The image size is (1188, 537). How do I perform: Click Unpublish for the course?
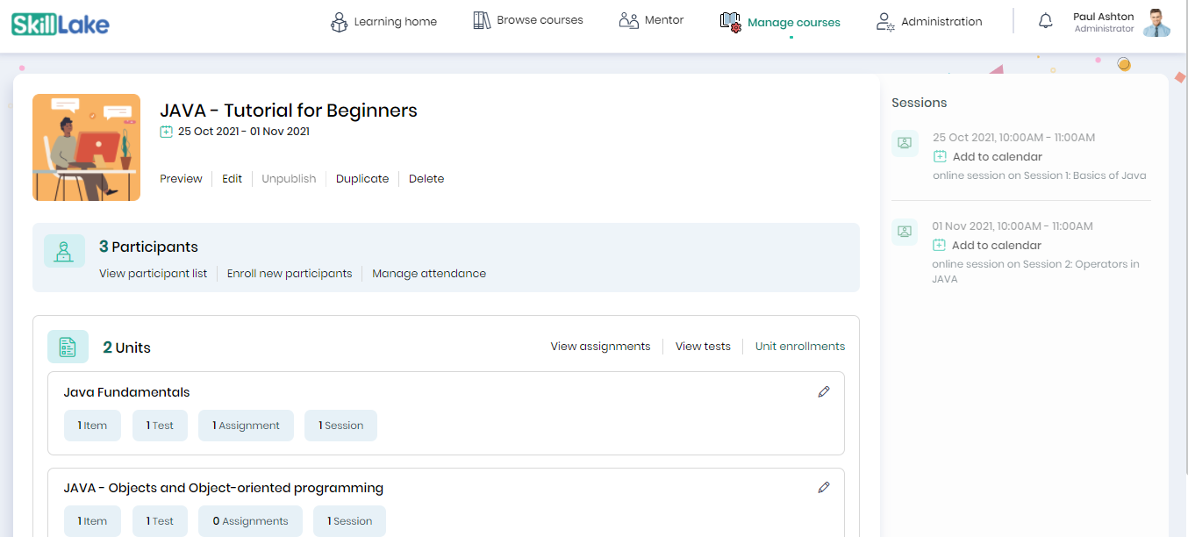289,179
